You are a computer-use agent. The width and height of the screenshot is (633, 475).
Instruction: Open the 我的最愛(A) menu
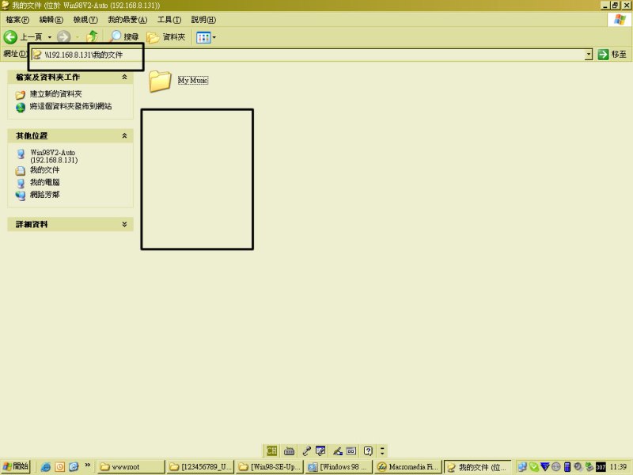[127, 19]
